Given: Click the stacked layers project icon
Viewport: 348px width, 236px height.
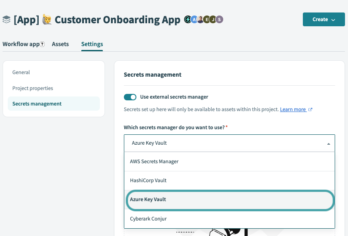Looking at the screenshot, I should click(x=6, y=20).
